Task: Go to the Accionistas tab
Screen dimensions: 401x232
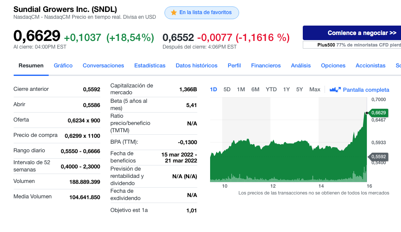Action: tap(371, 66)
